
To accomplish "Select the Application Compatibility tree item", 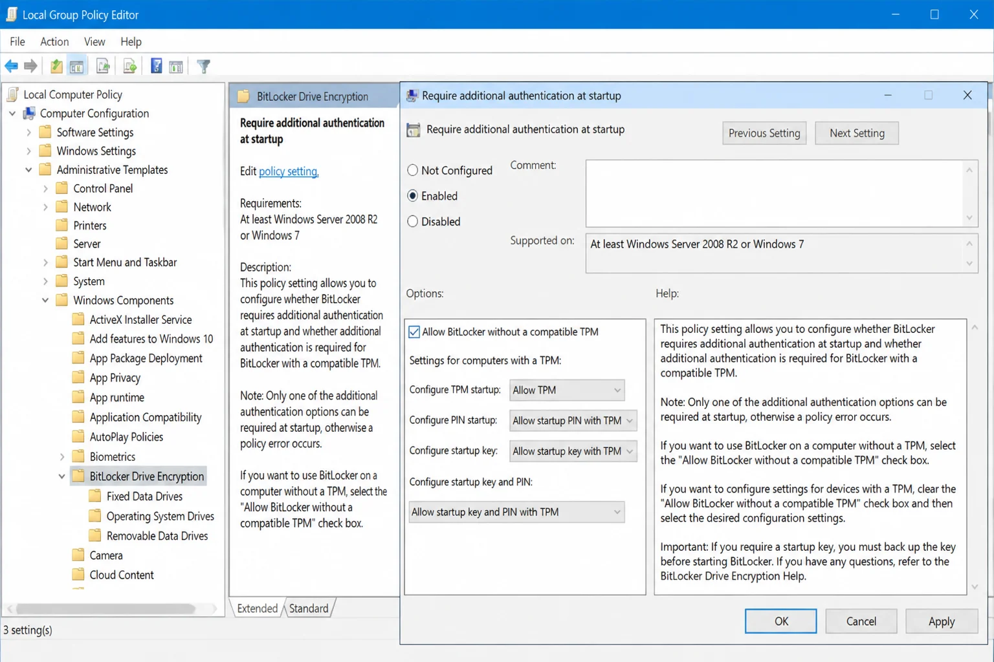I will [x=146, y=417].
